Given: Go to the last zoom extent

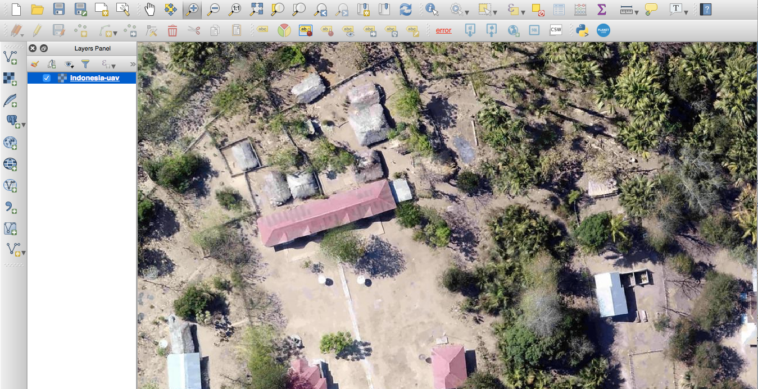Looking at the screenshot, I should 321,10.
